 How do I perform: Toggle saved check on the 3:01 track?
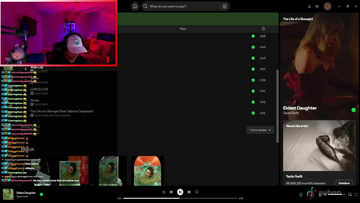point(253,102)
